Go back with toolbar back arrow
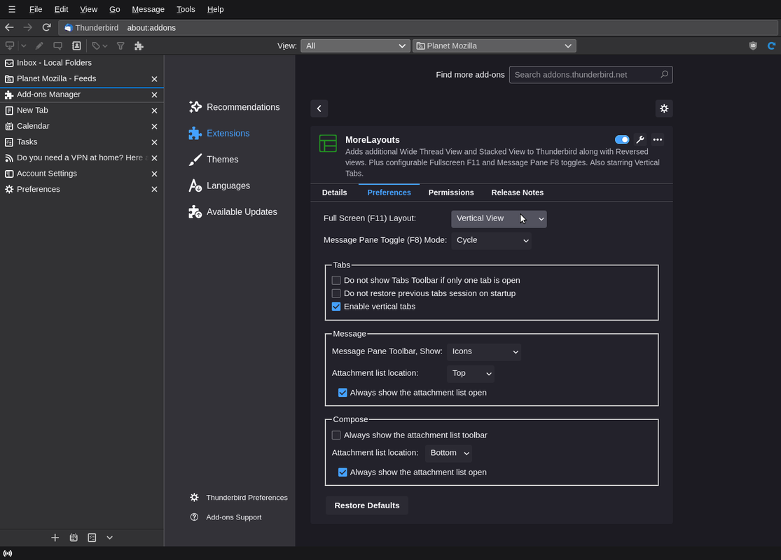 pyautogui.click(x=9, y=27)
